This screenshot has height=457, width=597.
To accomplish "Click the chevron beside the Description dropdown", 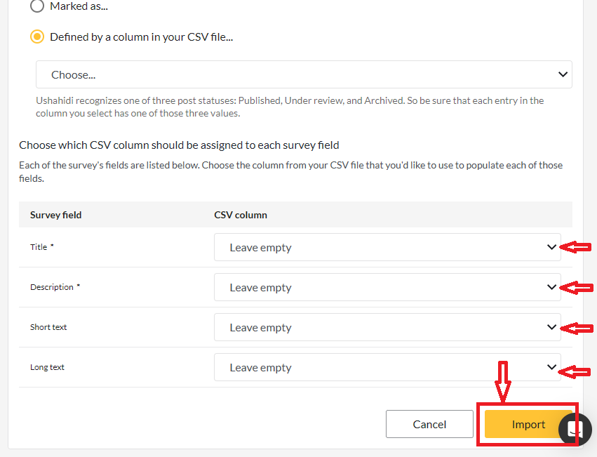I will coord(550,287).
